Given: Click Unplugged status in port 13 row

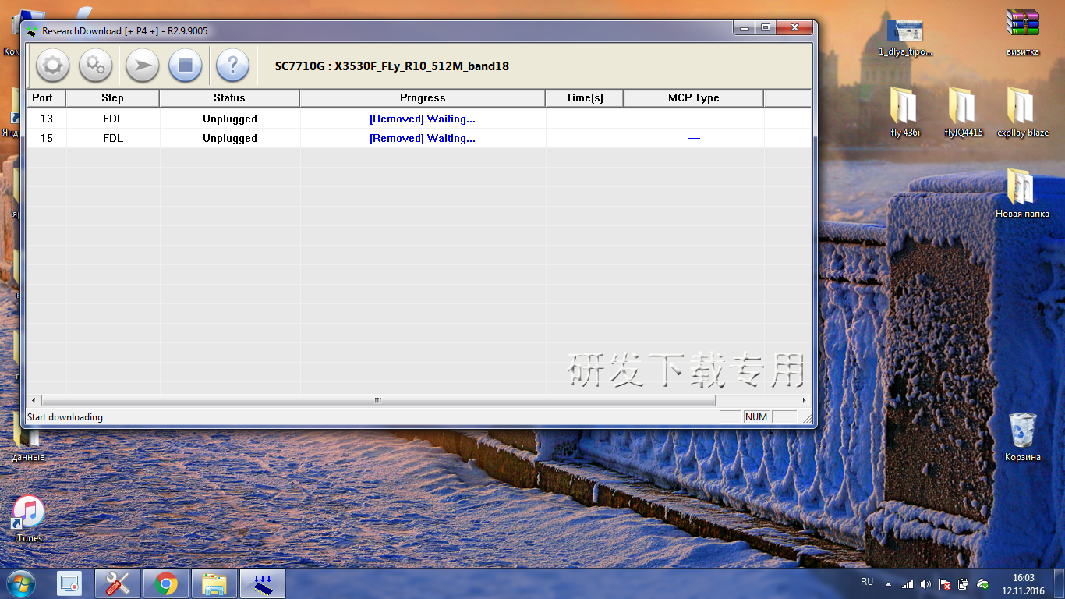Looking at the screenshot, I should 230,119.
